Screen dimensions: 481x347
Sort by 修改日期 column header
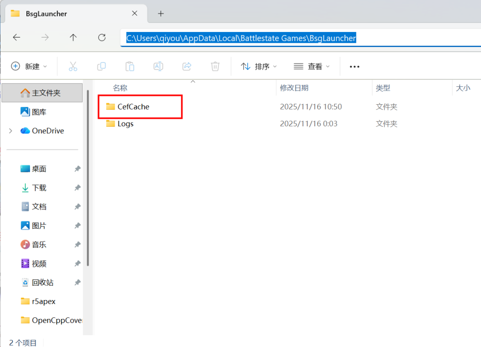coord(294,88)
